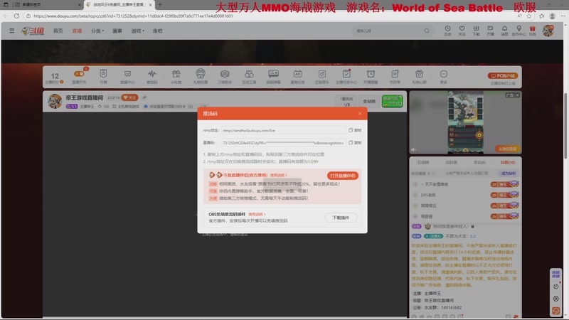This screenshot has height=320, width=569.
Task: Click the 下载 download icon
Action: click(476, 31)
